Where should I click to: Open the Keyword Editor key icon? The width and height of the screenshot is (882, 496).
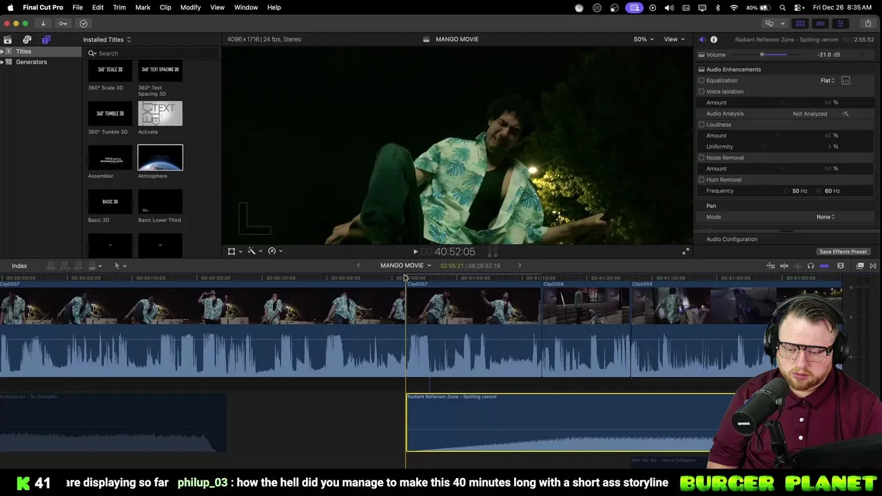click(x=63, y=23)
